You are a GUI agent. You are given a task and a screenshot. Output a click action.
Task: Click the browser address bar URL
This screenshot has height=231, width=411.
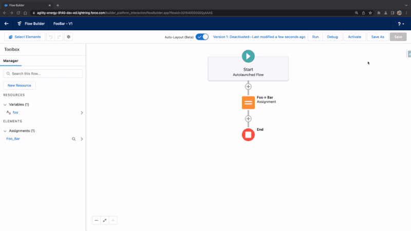(124, 13)
